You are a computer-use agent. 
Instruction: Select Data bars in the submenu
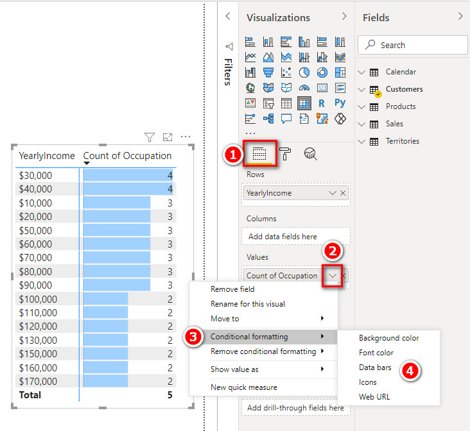[x=375, y=368]
